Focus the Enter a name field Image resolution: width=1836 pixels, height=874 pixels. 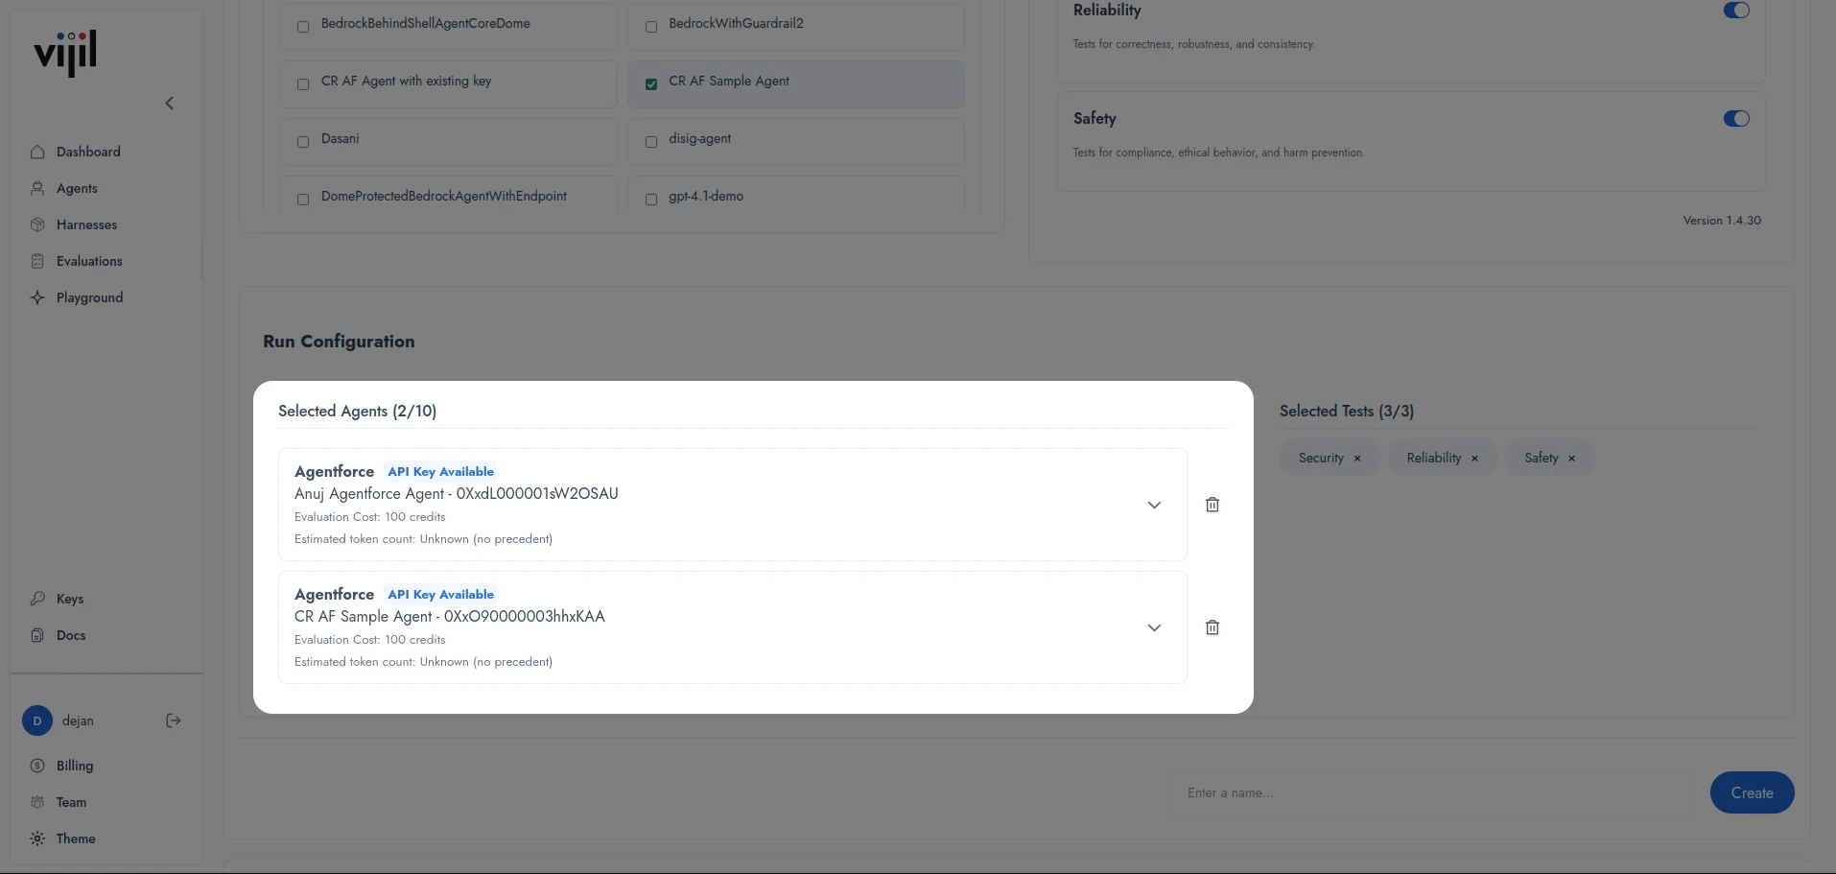(x=1435, y=792)
